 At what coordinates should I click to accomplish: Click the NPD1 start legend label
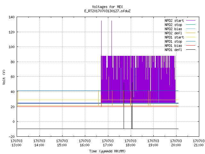click(174, 37)
